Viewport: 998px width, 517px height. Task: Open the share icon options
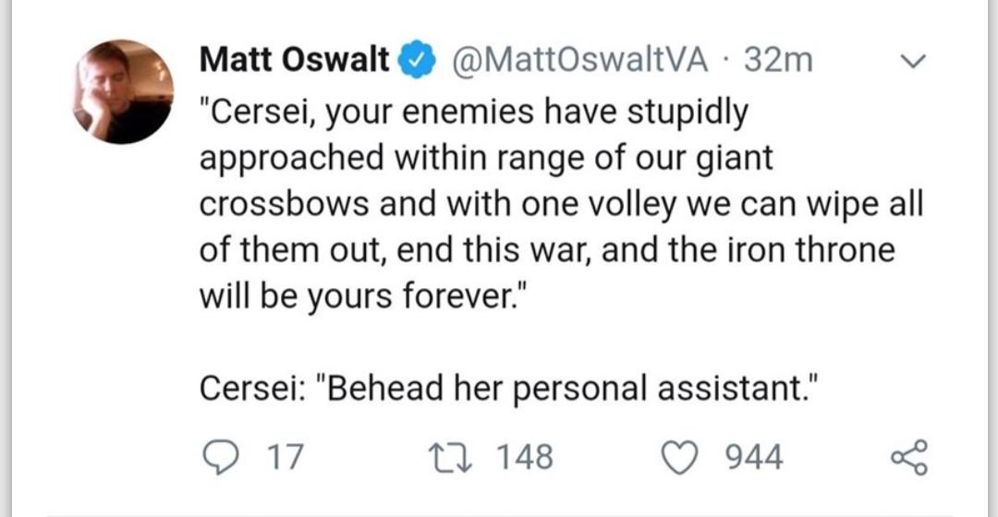click(x=907, y=456)
